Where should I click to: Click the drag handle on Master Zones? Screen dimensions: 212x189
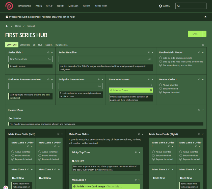click(x=111, y=90)
